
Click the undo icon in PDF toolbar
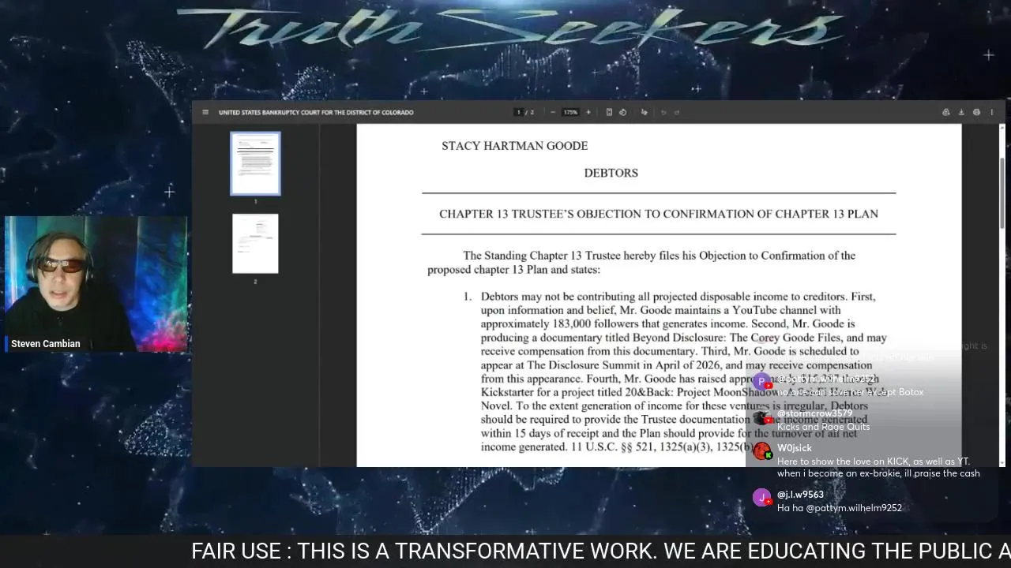pyautogui.click(x=663, y=112)
